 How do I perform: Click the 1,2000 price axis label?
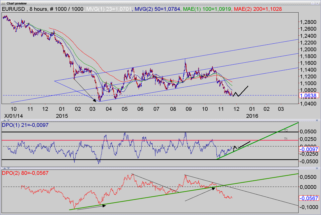[x=308, y=49]
